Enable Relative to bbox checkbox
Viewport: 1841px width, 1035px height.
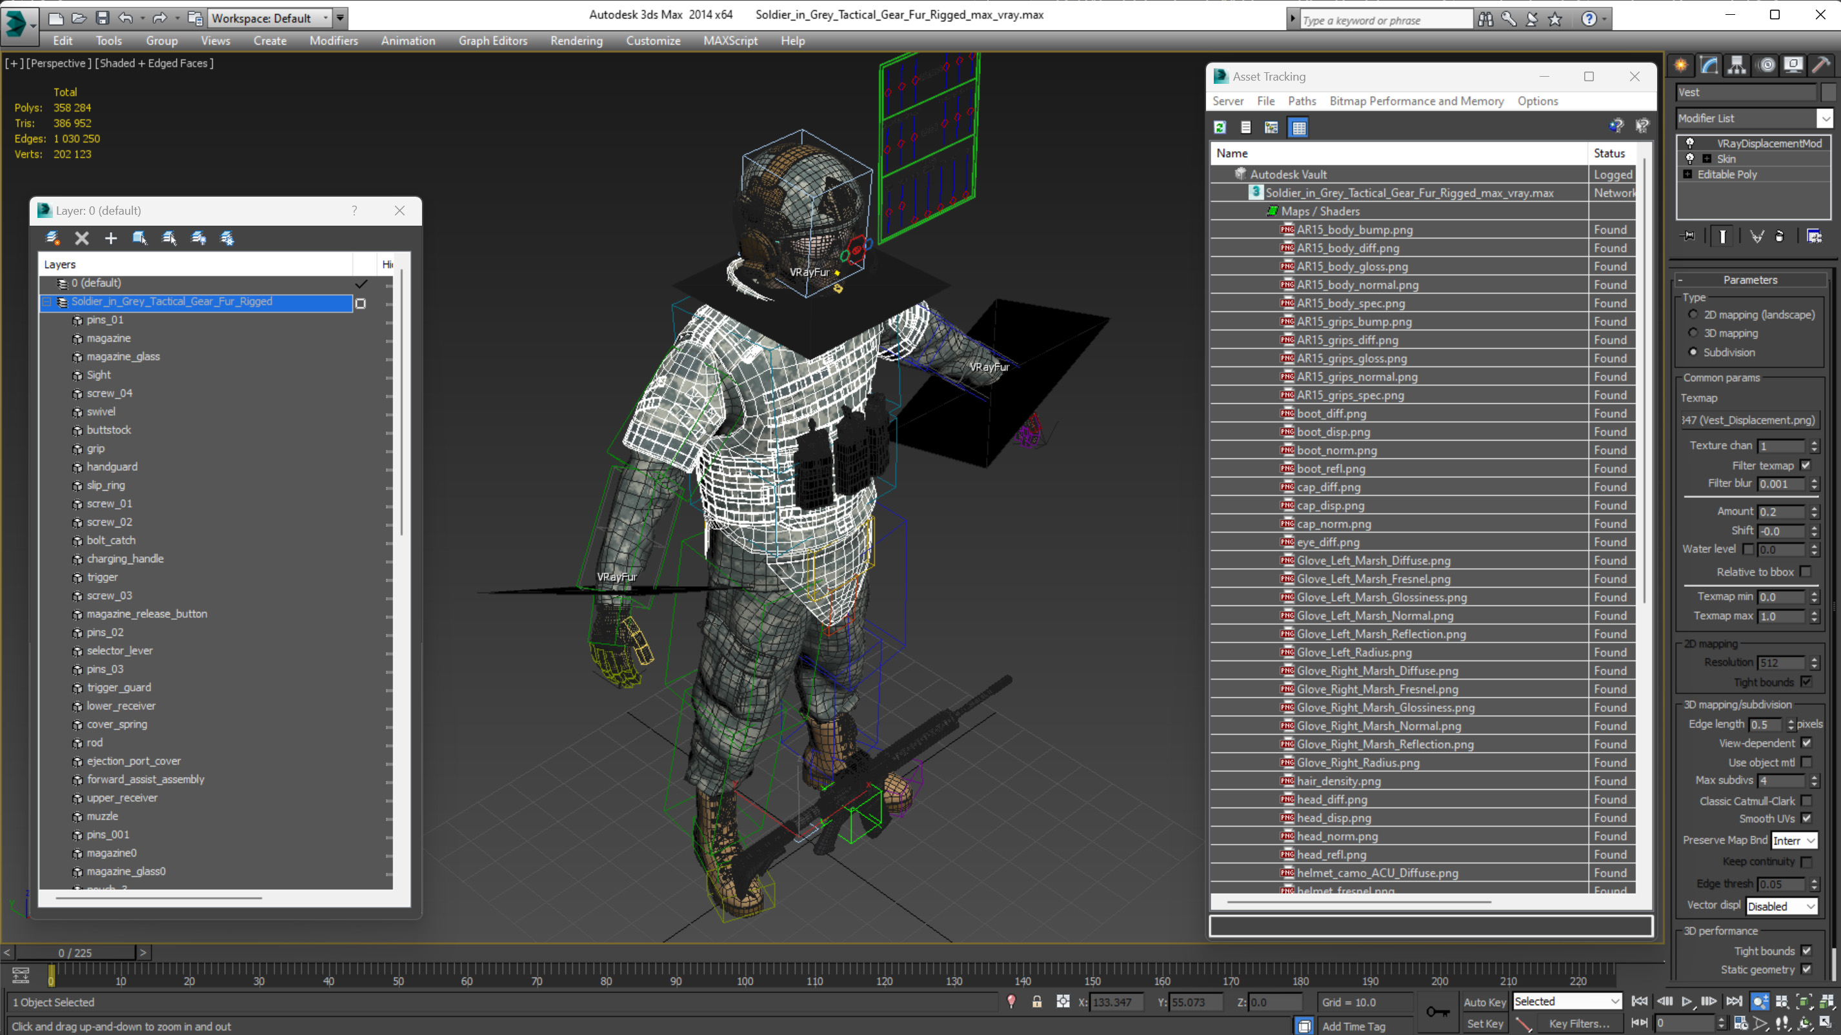point(1806,572)
